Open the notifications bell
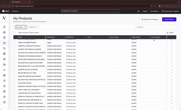This screenshot has width=181, height=110. tap(138, 11)
